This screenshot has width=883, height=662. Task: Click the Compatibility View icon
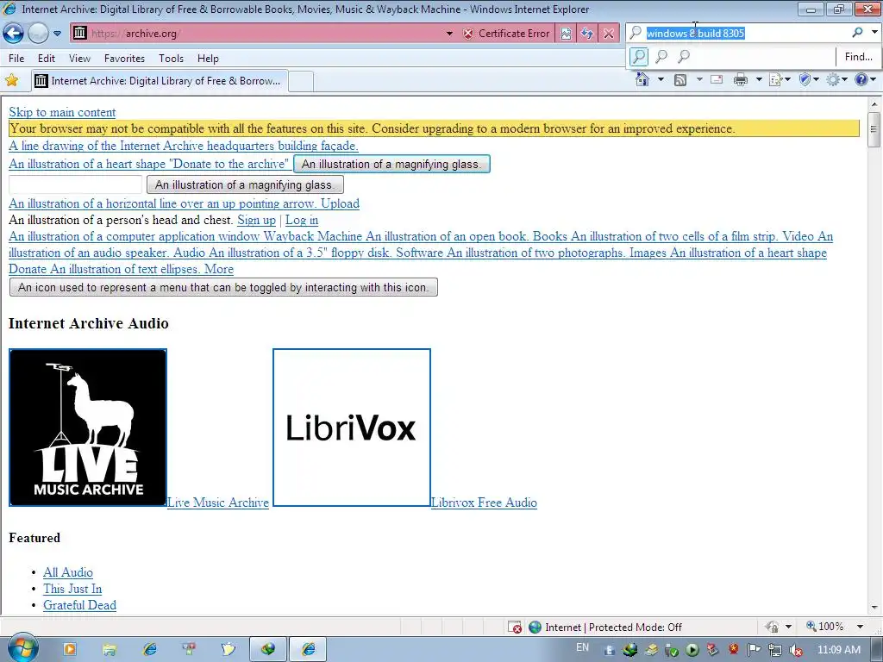pyautogui.click(x=566, y=34)
